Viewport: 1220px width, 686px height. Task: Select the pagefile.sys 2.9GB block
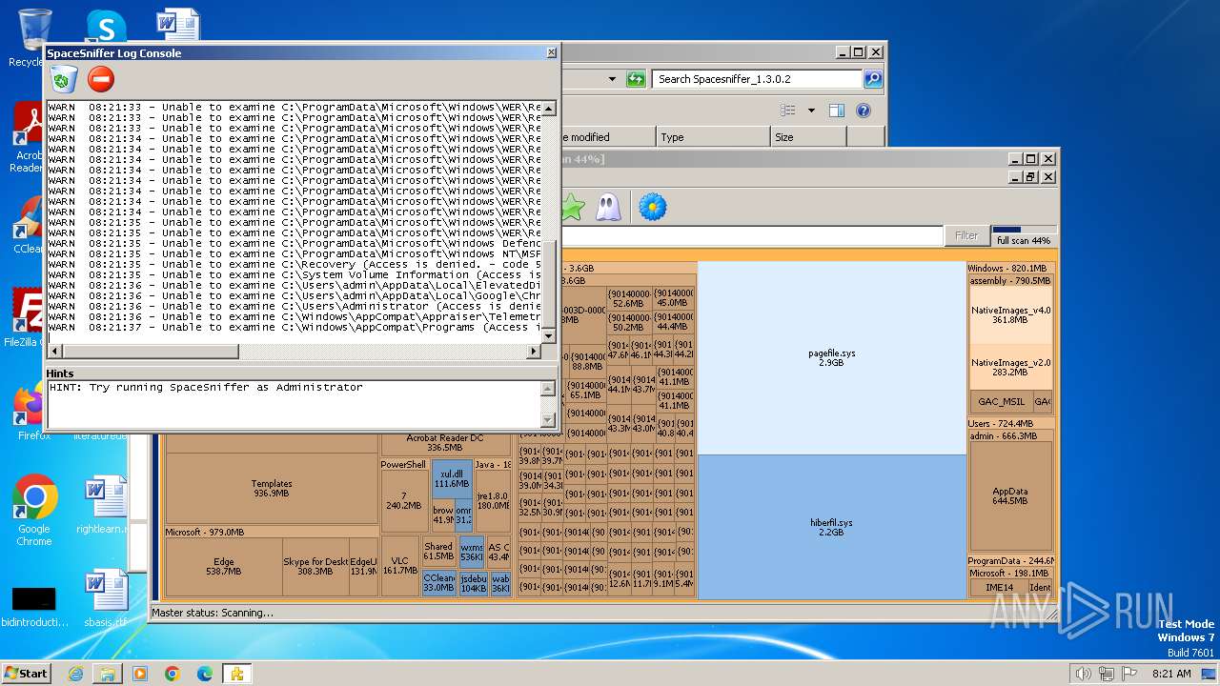point(832,358)
